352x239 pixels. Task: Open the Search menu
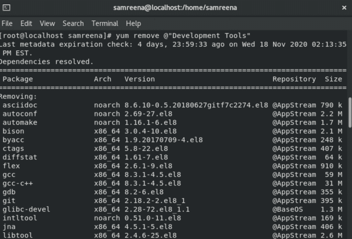[73, 23]
